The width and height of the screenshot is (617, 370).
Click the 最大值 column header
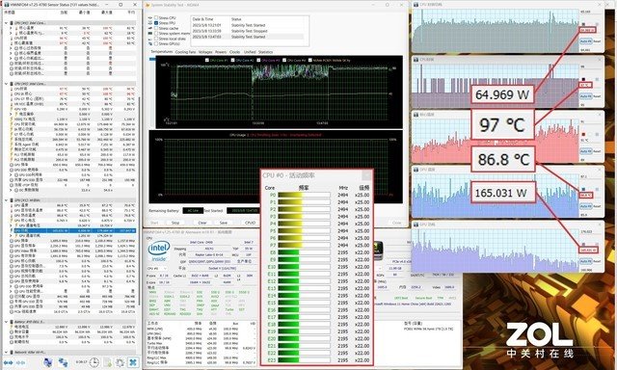coord(107,13)
